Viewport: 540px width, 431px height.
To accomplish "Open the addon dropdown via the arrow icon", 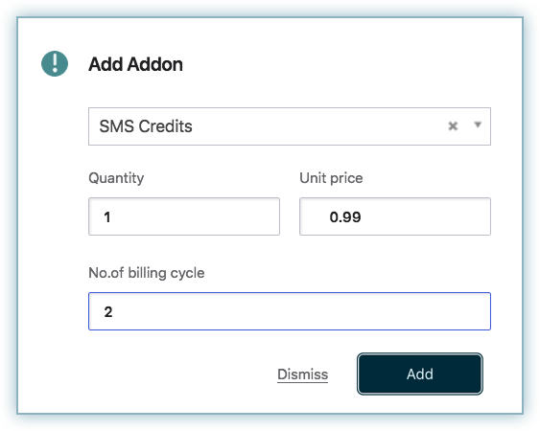I will pyautogui.click(x=478, y=125).
